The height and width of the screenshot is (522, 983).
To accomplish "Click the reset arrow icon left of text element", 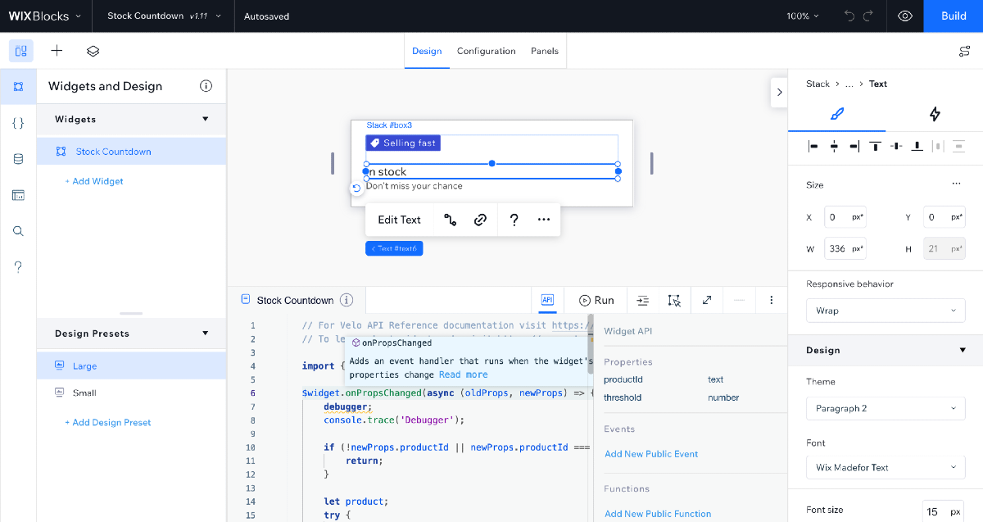I will (356, 188).
